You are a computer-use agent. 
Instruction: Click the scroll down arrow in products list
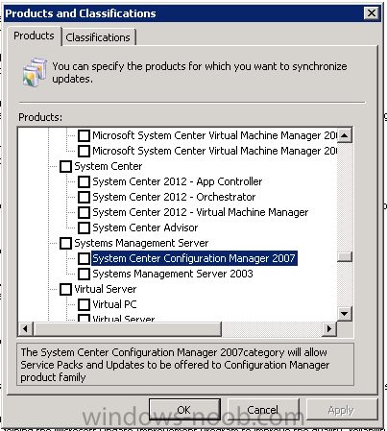(x=345, y=314)
